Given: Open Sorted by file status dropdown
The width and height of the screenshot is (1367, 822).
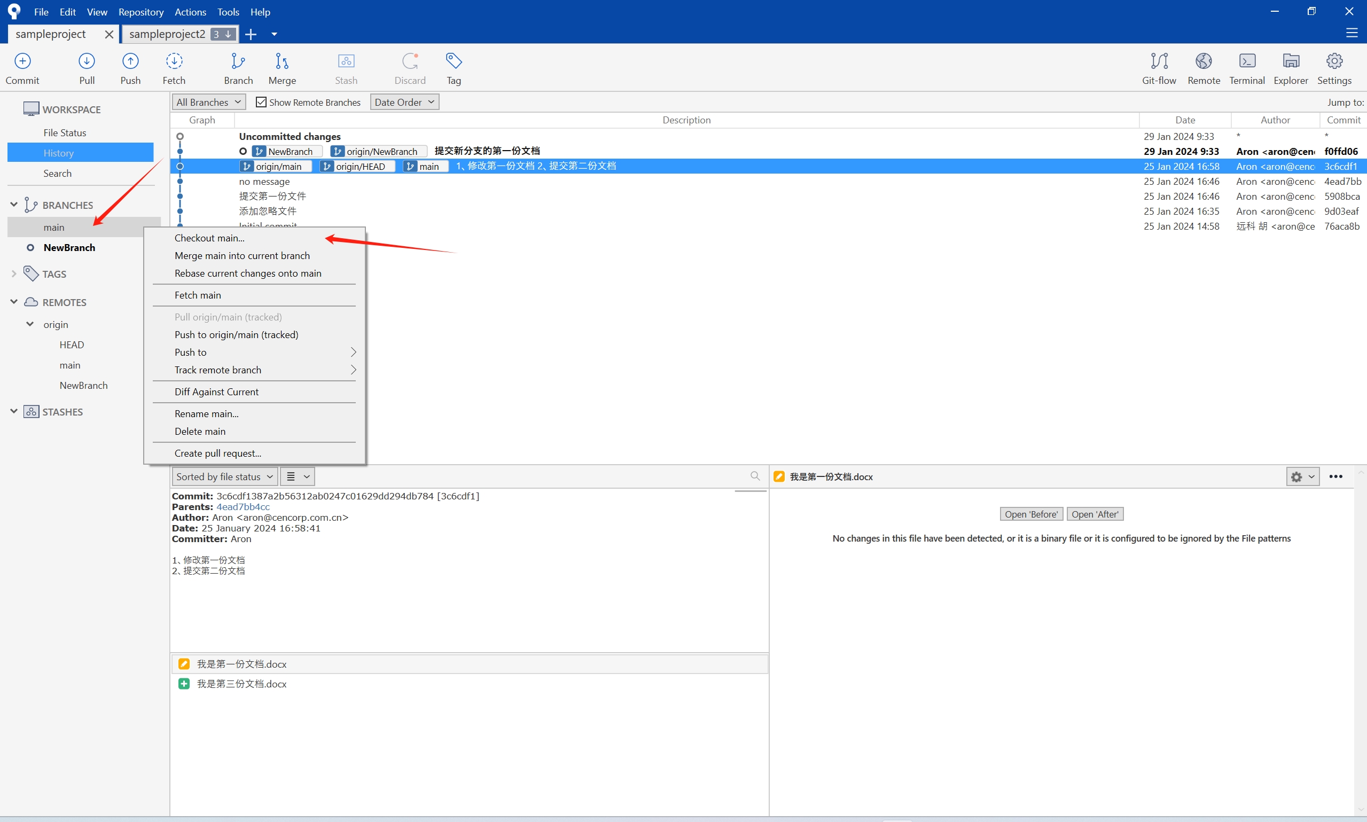Looking at the screenshot, I should click(224, 477).
